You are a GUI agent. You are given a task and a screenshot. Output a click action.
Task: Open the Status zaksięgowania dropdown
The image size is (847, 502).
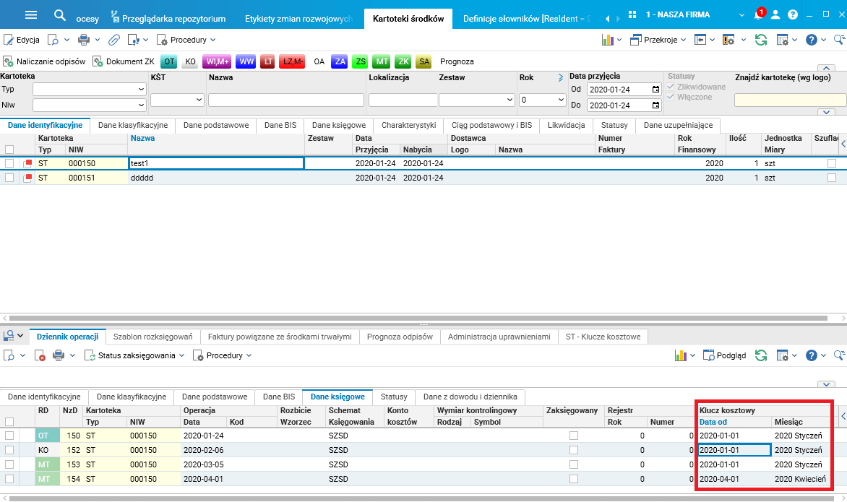134,355
